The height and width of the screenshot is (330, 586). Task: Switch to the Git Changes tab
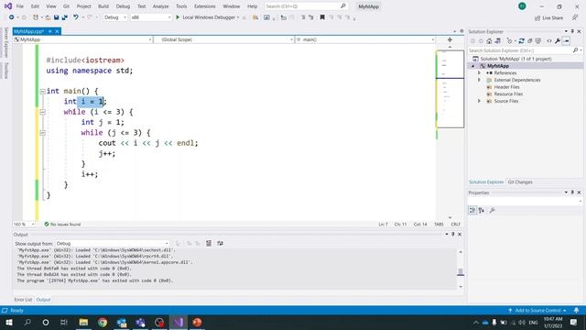(x=520, y=182)
